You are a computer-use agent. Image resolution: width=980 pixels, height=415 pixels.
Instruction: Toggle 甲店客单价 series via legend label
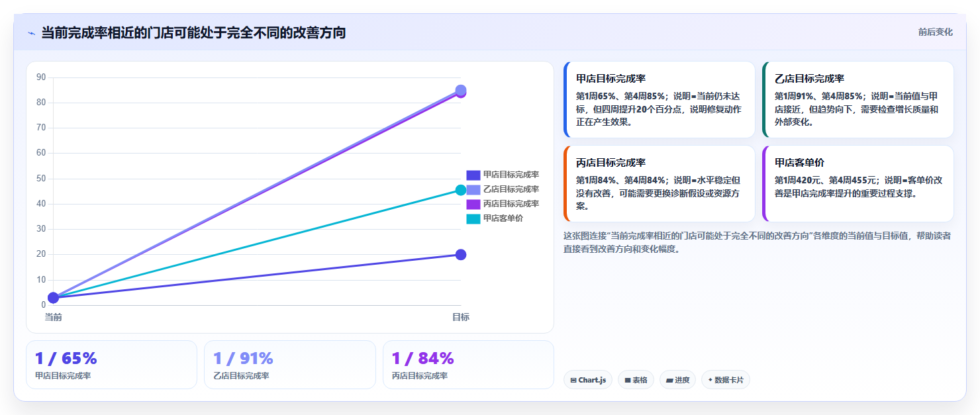coord(503,218)
